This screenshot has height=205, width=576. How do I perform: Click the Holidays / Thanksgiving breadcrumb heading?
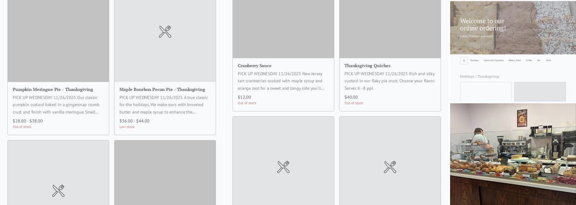click(x=479, y=76)
